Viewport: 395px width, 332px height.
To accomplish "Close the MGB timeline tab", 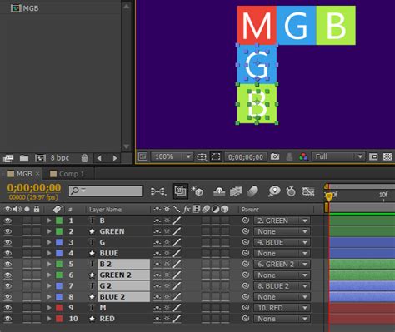I will click(37, 174).
